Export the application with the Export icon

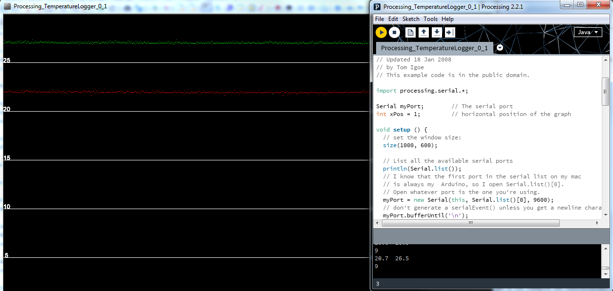[450, 32]
